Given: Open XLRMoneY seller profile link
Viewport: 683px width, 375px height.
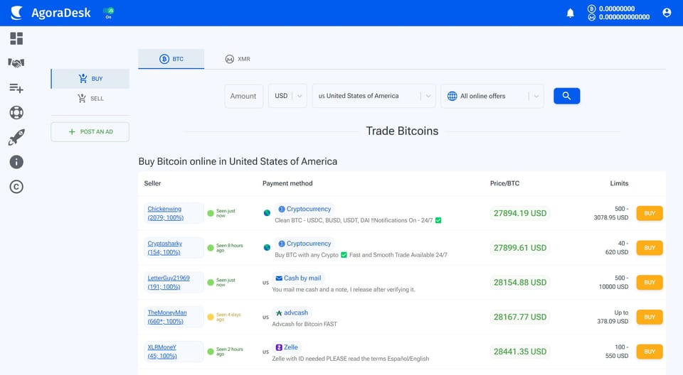Looking at the screenshot, I should click(162, 352).
